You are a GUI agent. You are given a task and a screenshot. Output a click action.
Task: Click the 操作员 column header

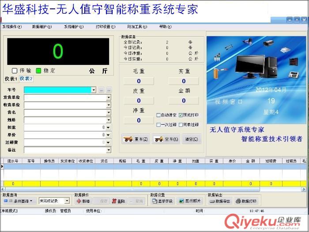pos(49,161)
